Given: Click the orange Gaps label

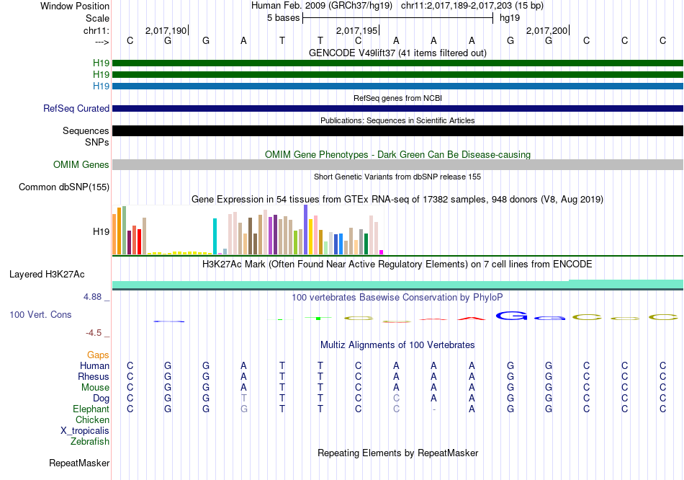Looking at the screenshot, I should point(98,355).
